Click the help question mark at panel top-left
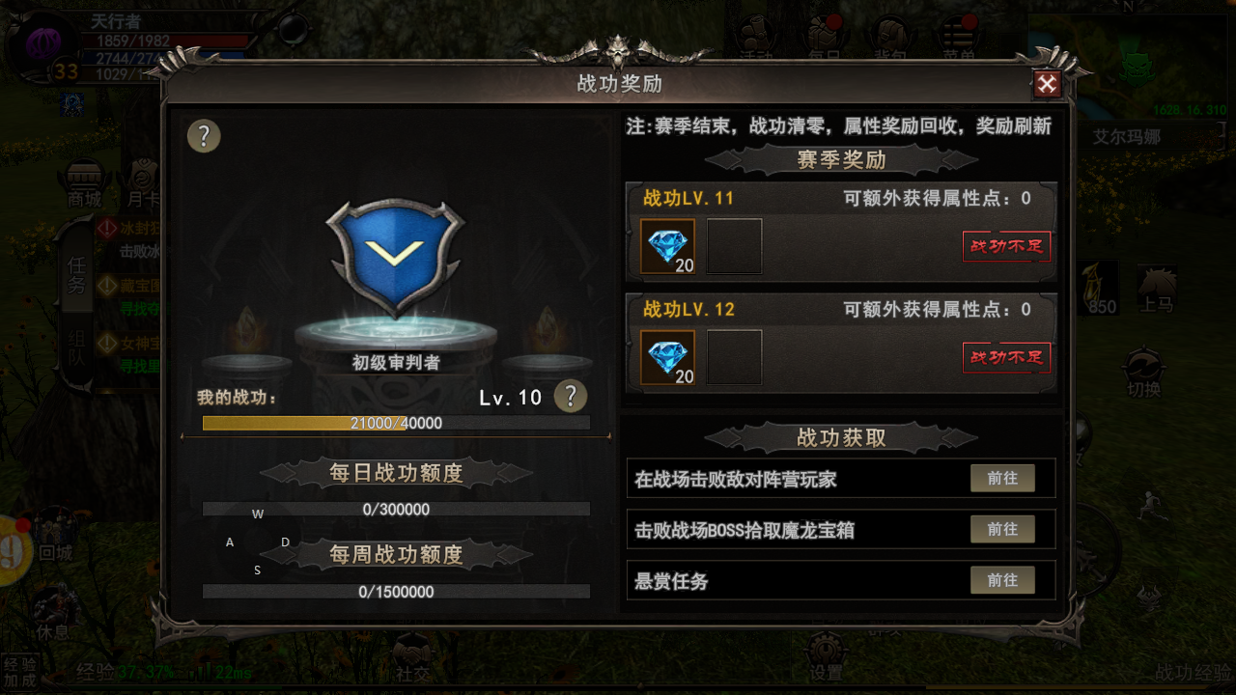 (204, 136)
